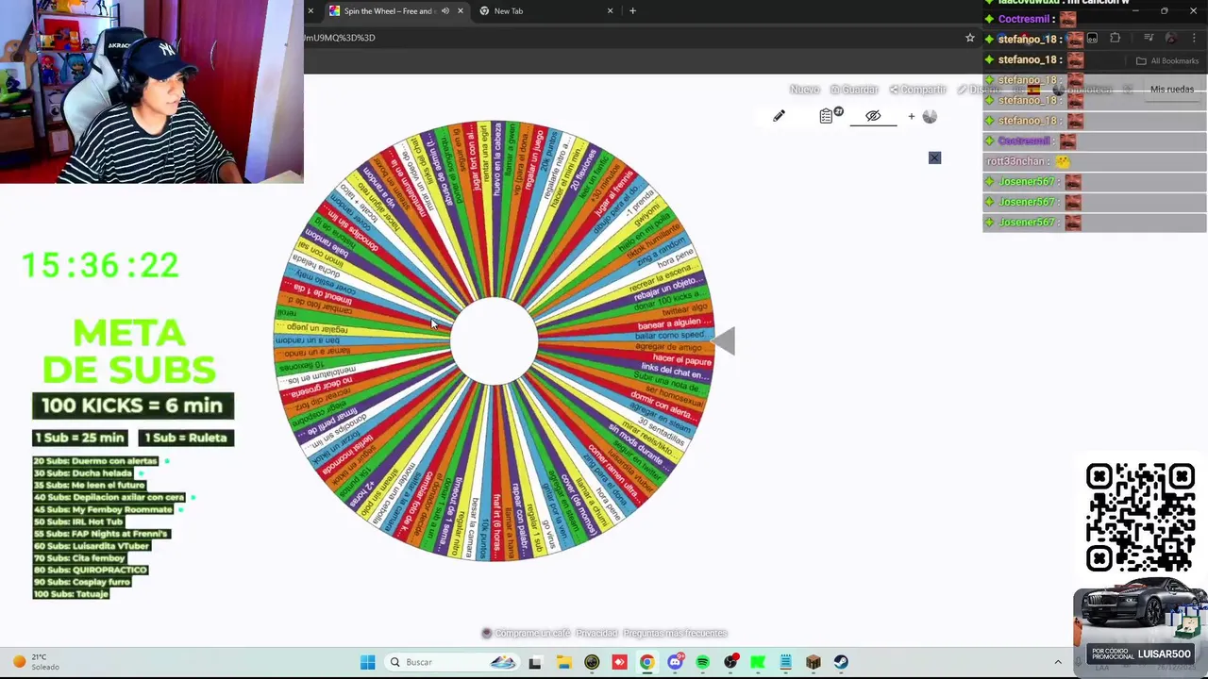Open the Privacidad link
The image size is (1208, 679).
[x=596, y=634]
